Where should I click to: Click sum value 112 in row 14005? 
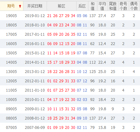point(92,62)
